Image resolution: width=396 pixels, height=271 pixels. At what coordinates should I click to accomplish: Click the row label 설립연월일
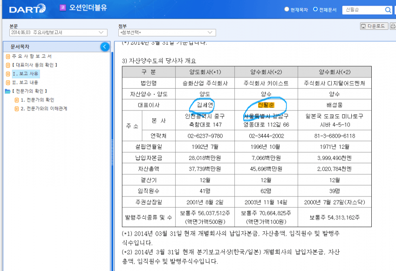149,147
